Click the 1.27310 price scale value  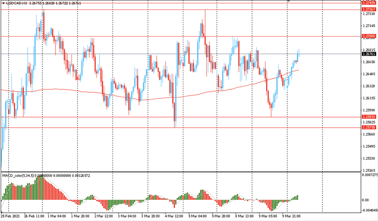368,14
